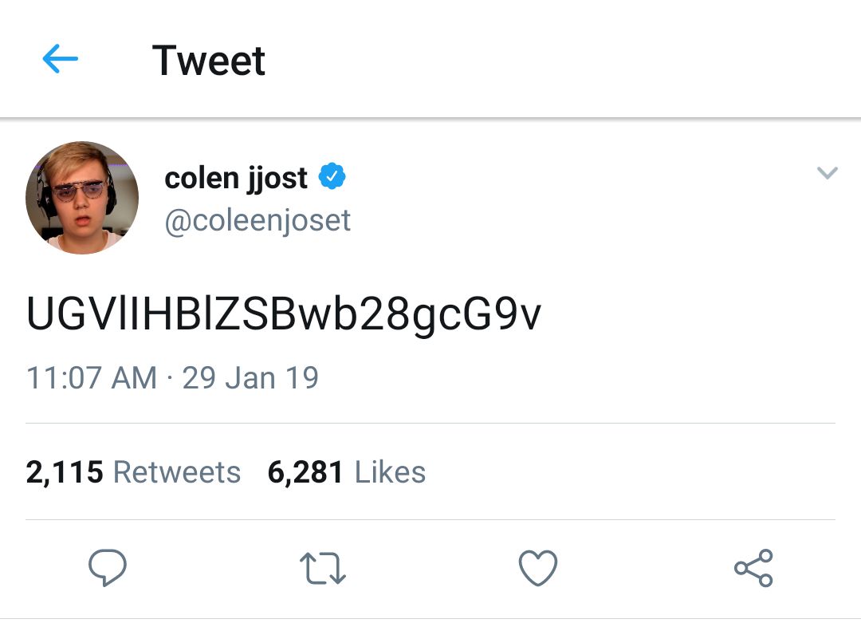Open the share icon options
The height and width of the screenshot is (623, 861).
[x=753, y=568]
